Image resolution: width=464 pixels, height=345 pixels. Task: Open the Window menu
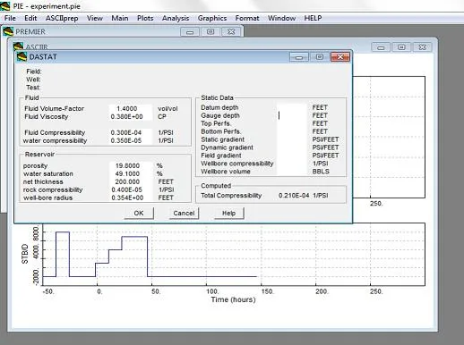281,18
